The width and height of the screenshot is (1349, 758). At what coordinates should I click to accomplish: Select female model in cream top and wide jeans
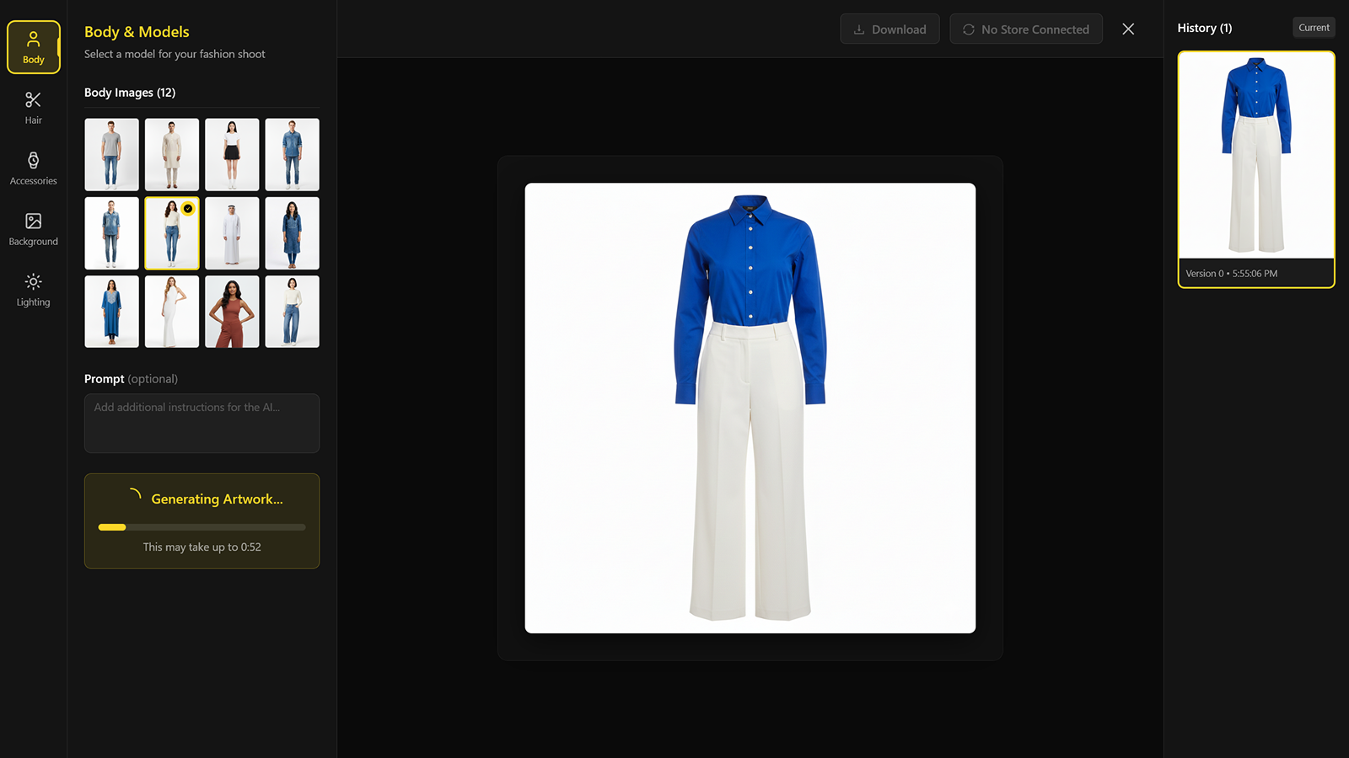[x=293, y=312]
